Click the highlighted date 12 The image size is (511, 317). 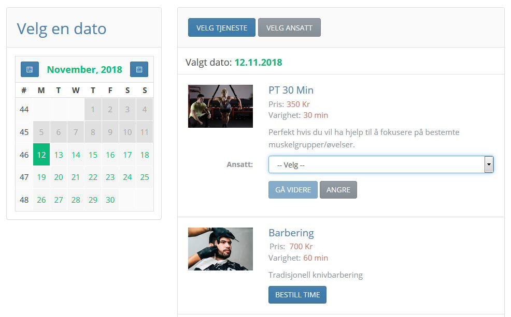(x=41, y=155)
